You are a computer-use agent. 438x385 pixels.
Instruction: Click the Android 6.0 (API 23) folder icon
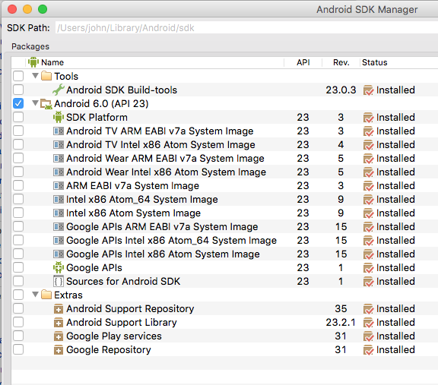coord(46,103)
